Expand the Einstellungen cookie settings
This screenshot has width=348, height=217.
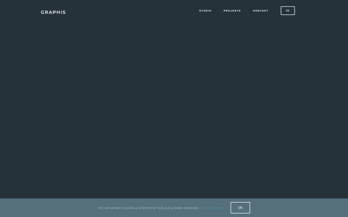211,208
